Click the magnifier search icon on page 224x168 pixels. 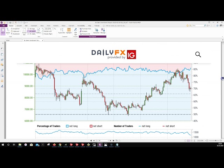[x=198, y=54]
